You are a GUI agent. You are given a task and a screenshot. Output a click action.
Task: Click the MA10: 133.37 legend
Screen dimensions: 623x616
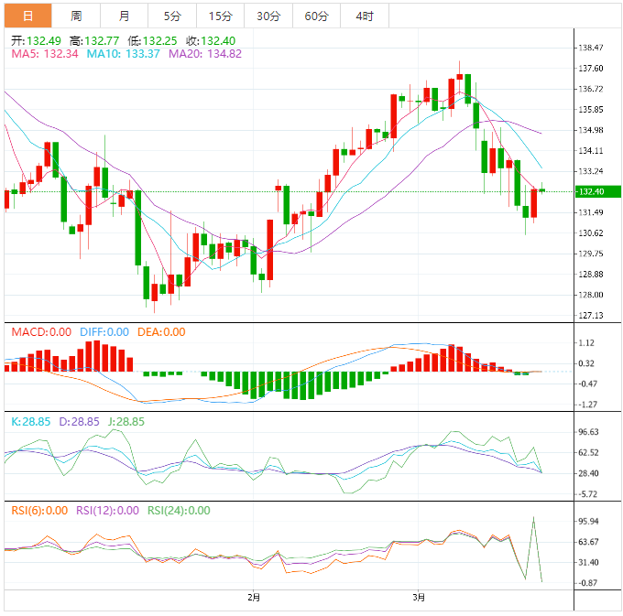(x=123, y=54)
